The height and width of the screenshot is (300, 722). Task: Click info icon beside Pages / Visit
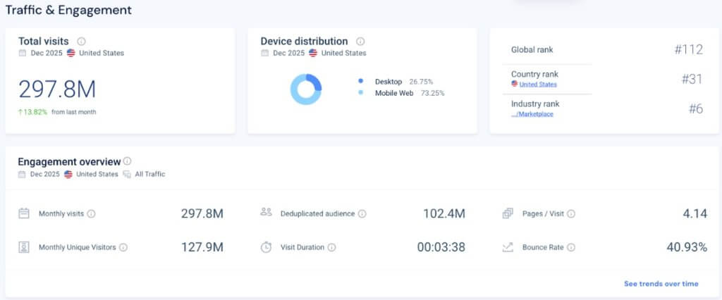click(x=571, y=213)
